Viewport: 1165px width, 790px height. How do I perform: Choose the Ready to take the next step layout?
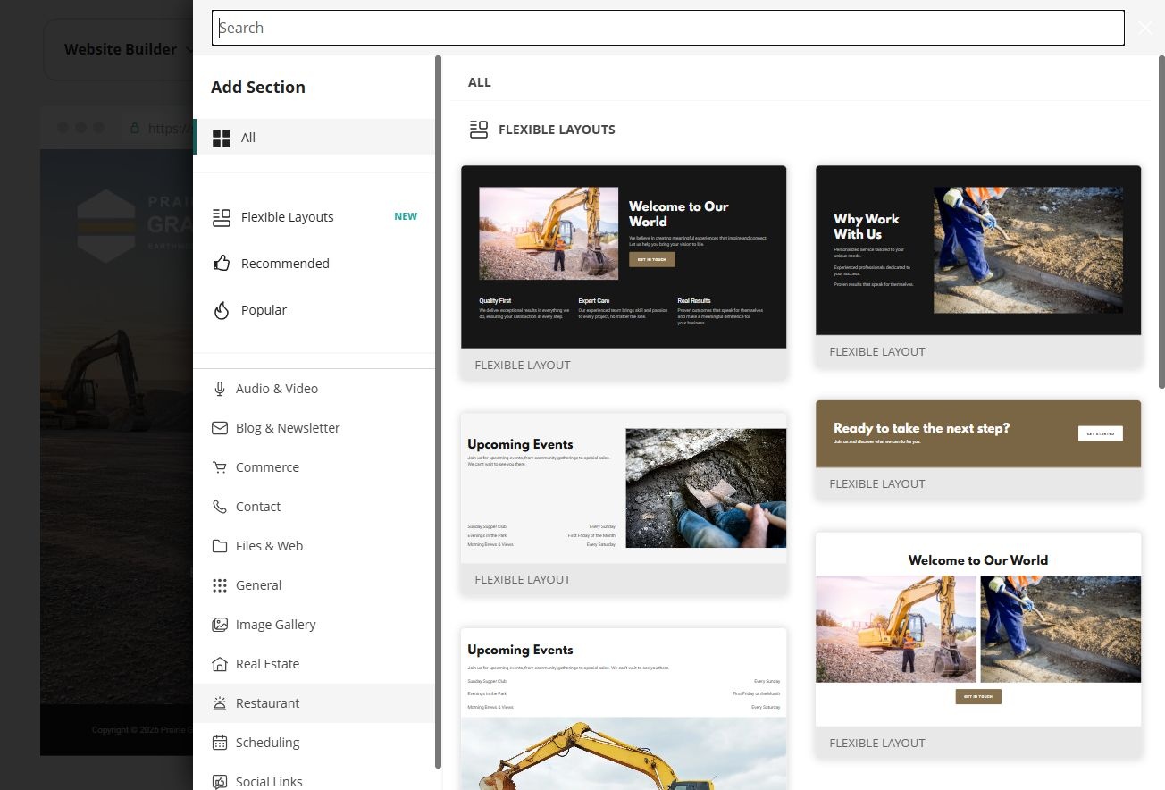point(978,450)
